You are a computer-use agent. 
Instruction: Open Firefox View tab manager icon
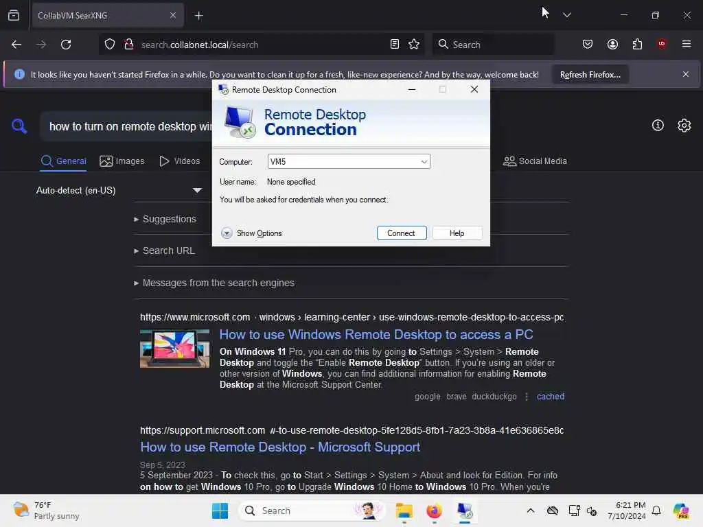pos(14,15)
